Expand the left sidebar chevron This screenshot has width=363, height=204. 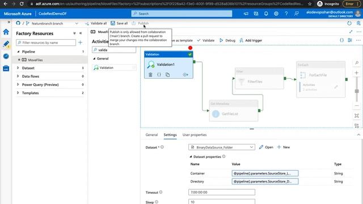[9, 22]
